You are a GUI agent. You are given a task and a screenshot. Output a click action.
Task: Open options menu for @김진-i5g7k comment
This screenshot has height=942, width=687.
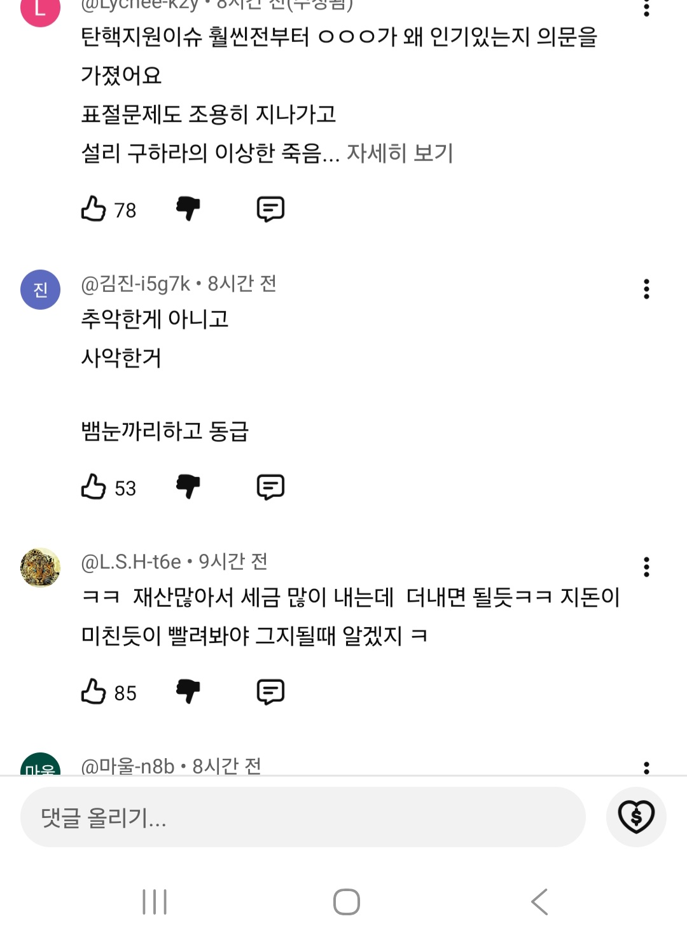click(x=646, y=289)
